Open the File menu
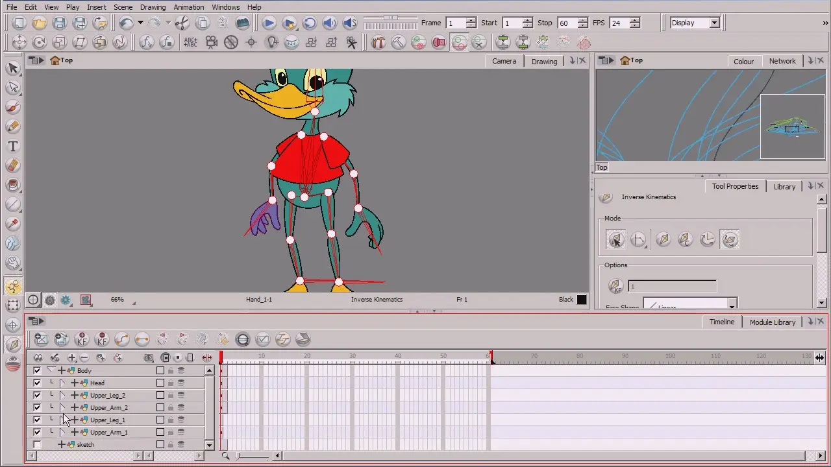The width and height of the screenshot is (831, 467). click(12, 7)
